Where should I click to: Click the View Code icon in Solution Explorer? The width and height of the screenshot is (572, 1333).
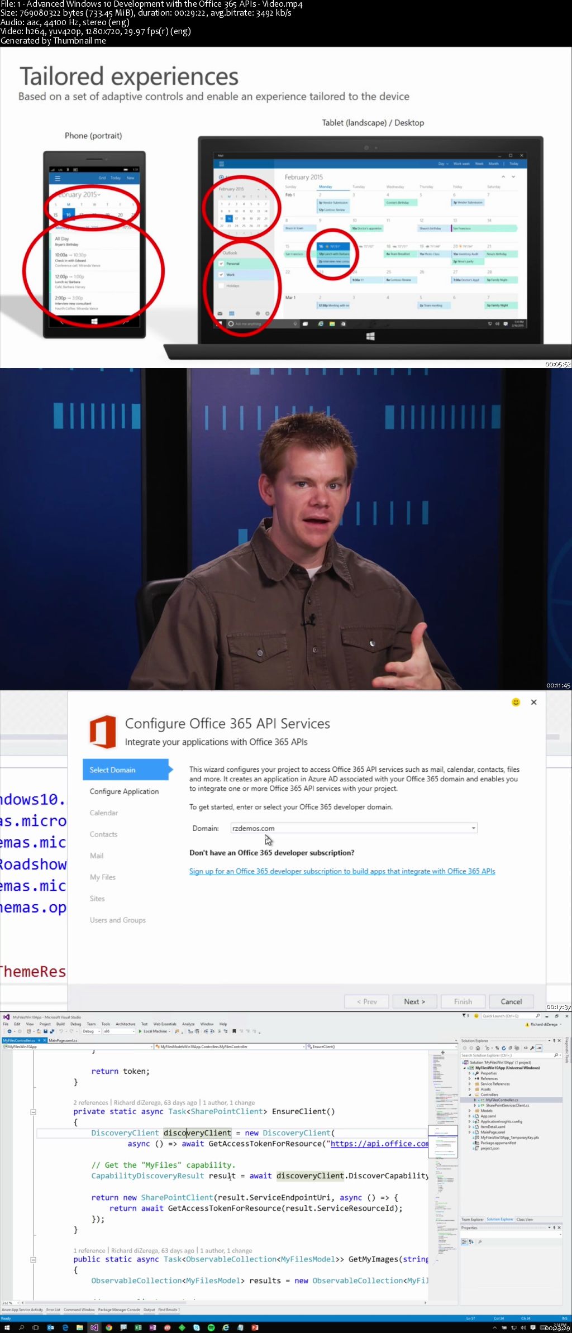(x=526, y=1048)
